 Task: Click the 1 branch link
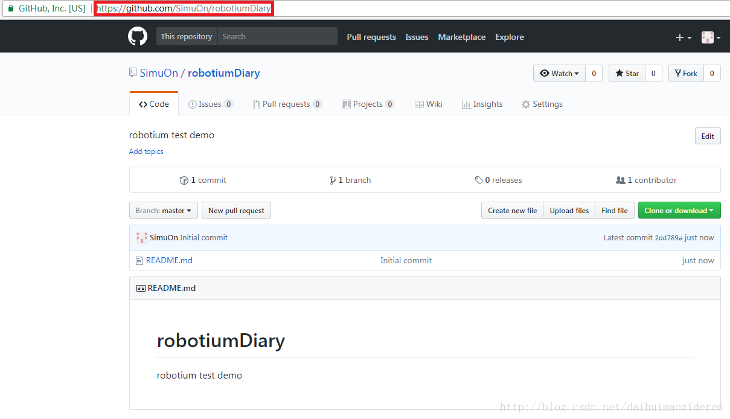pos(350,180)
